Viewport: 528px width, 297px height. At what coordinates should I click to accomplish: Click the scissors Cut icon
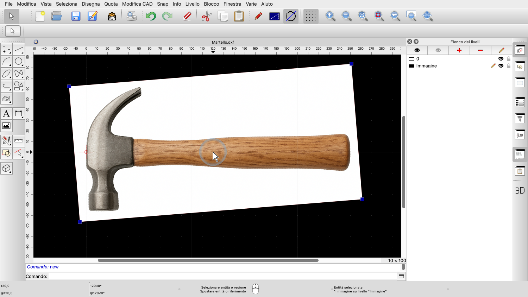(206, 16)
